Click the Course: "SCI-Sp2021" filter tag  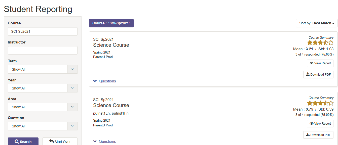coord(111,23)
